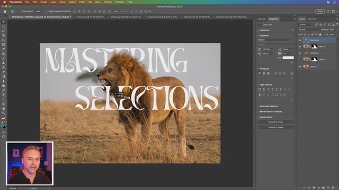Switch to the Libraries tab

pos(262,19)
